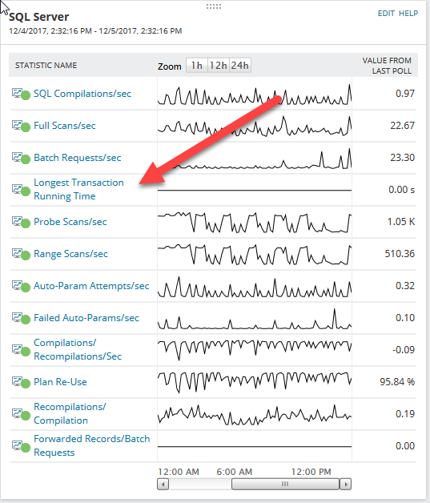Click the STATISTIC NAME column header
Screen dimensions: 430x503
click(46, 66)
